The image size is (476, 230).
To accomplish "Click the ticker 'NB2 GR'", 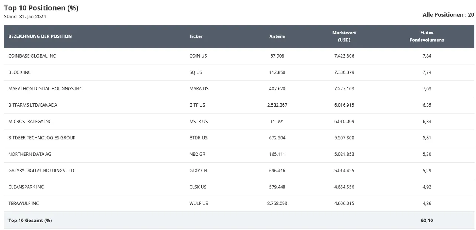I will coord(197,154).
